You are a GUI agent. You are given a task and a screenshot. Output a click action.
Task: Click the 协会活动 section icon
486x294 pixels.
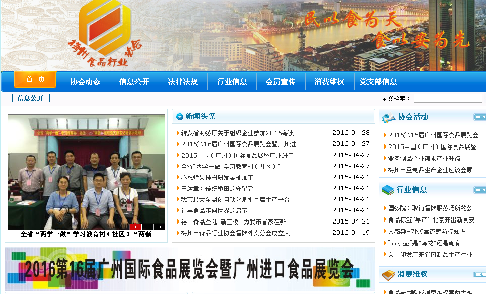388,117
